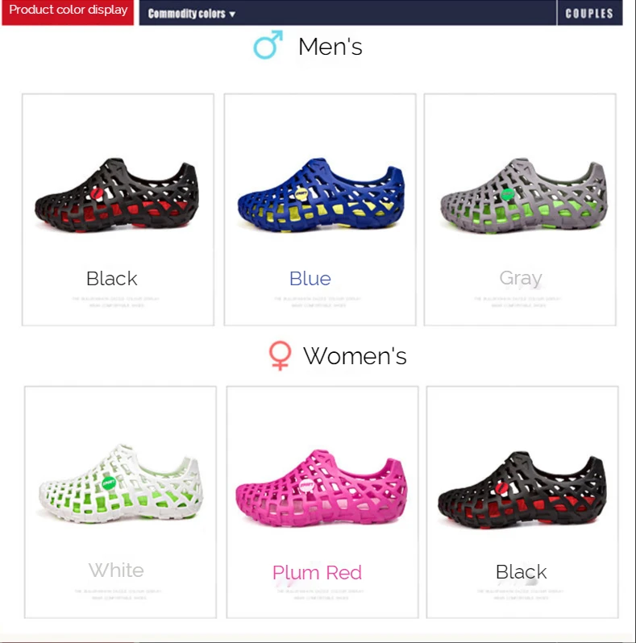Click the Commodity colors menu text

(187, 14)
